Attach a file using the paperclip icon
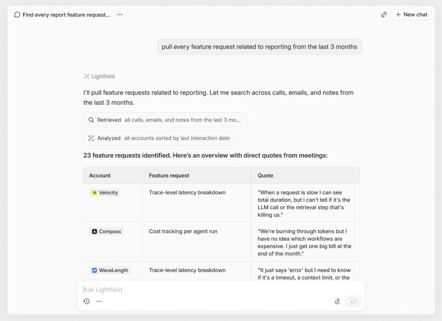This screenshot has height=321, width=442. [337, 301]
